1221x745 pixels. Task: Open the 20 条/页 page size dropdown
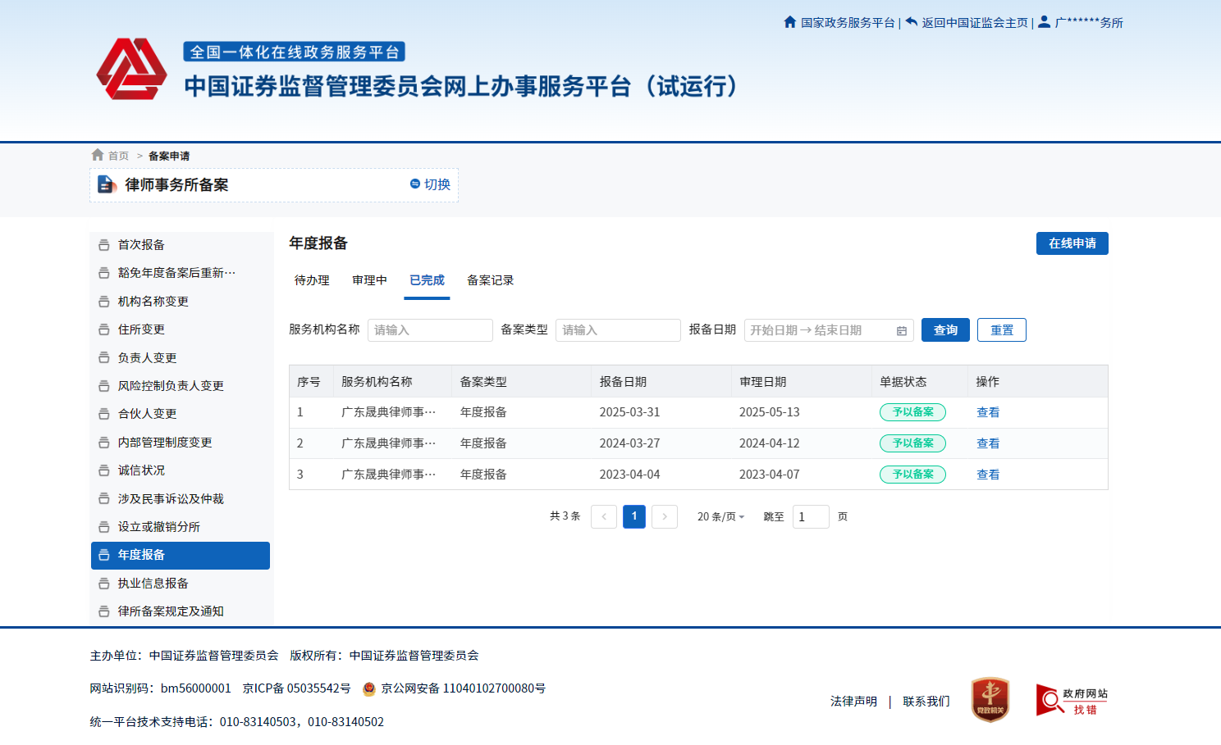click(x=720, y=516)
